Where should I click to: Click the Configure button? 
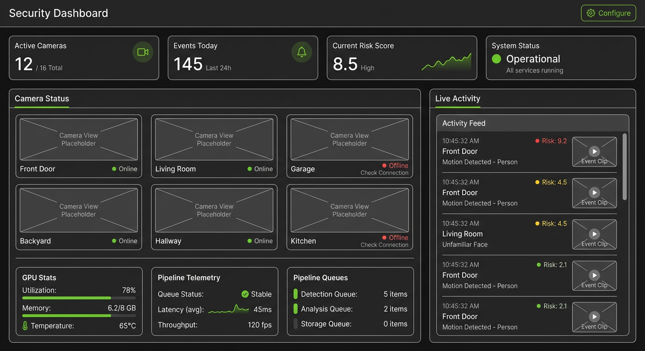608,13
